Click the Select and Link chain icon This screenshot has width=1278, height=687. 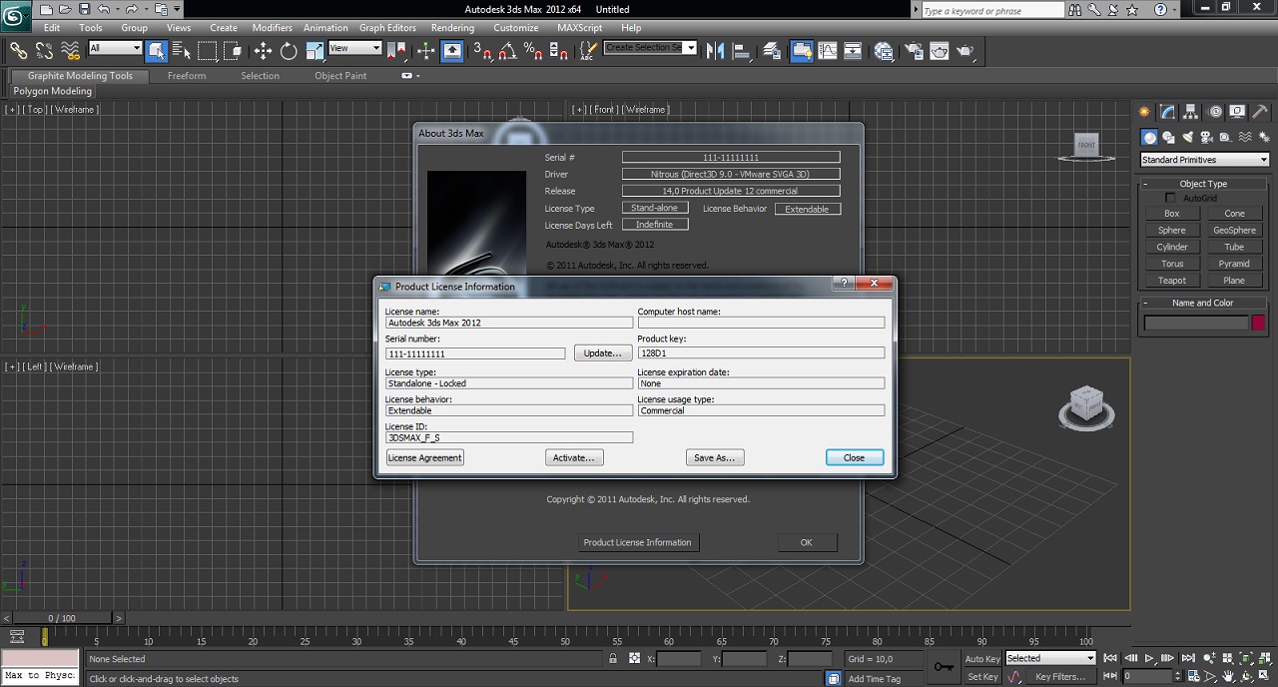[x=18, y=51]
